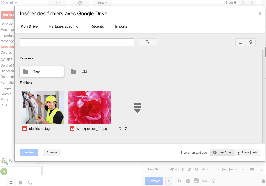266x186 pixels.
Task: Open the emoji smiley picker
Action: pyautogui.click(x=213, y=181)
